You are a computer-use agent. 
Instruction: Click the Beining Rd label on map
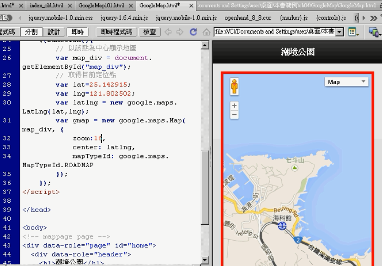coord(285,212)
